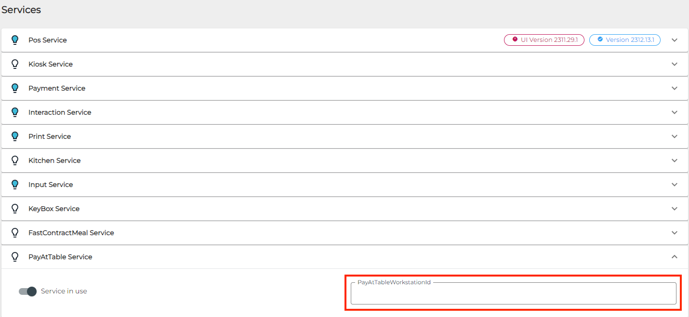Open the Input Service row
689x317 pixels.
pyautogui.click(x=51, y=185)
